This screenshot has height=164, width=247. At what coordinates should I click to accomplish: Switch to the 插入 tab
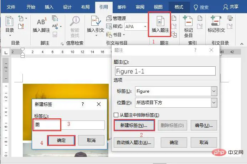49,7
